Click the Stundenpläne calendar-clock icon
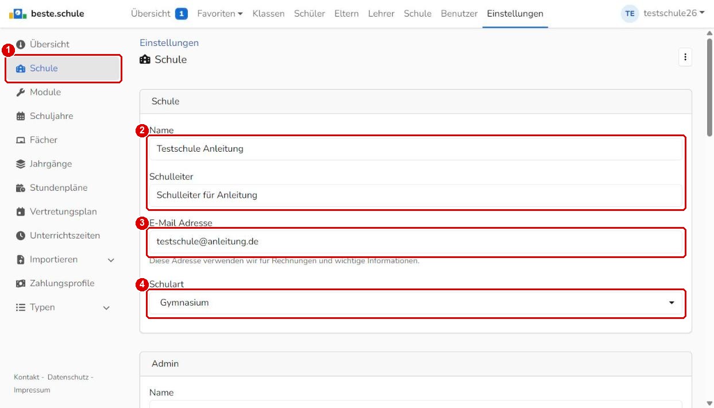Viewport: 714px width, 408px height. pyautogui.click(x=21, y=188)
